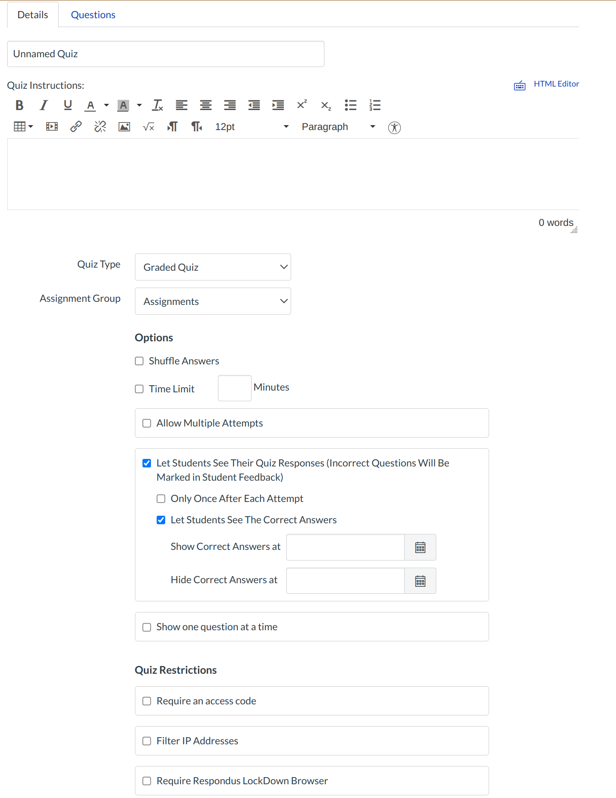
Task: Check Allow Multiple Attempts
Action: coord(147,423)
